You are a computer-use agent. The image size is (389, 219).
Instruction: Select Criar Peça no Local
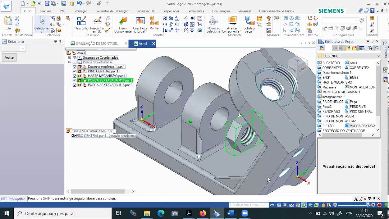[139, 24]
